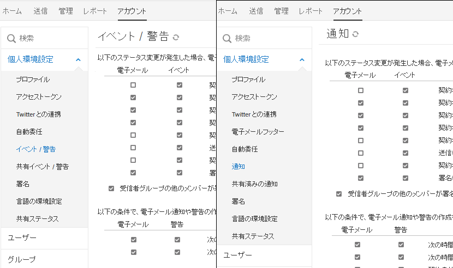Click the search magnifier icon in the left pane
Image resolution: width=453 pixels, height=268 pixels.
point(11,38)
